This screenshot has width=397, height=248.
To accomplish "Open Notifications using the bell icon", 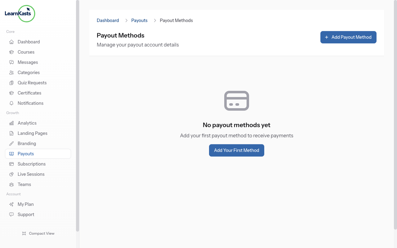I will pos(11,103).
